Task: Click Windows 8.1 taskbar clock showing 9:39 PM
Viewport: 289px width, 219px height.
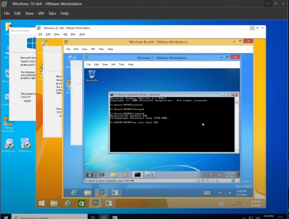Action: [x=255, y=203]
